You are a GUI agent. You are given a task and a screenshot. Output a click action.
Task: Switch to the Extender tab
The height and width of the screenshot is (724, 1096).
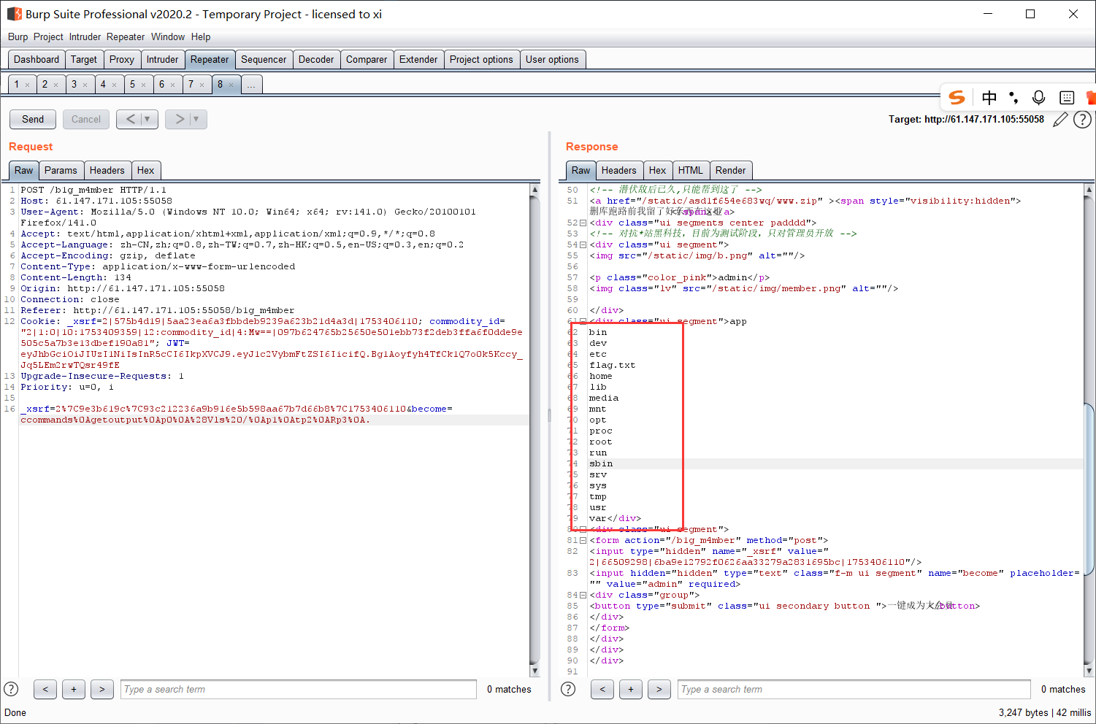[x=418, y=60]
